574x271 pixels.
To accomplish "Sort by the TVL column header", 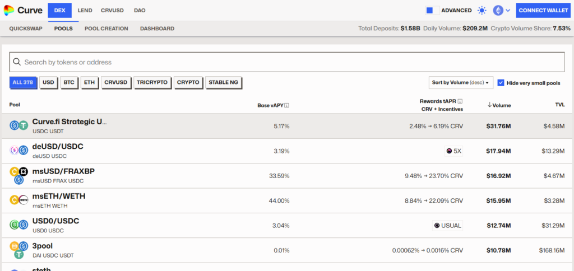I will coord(560,105).
